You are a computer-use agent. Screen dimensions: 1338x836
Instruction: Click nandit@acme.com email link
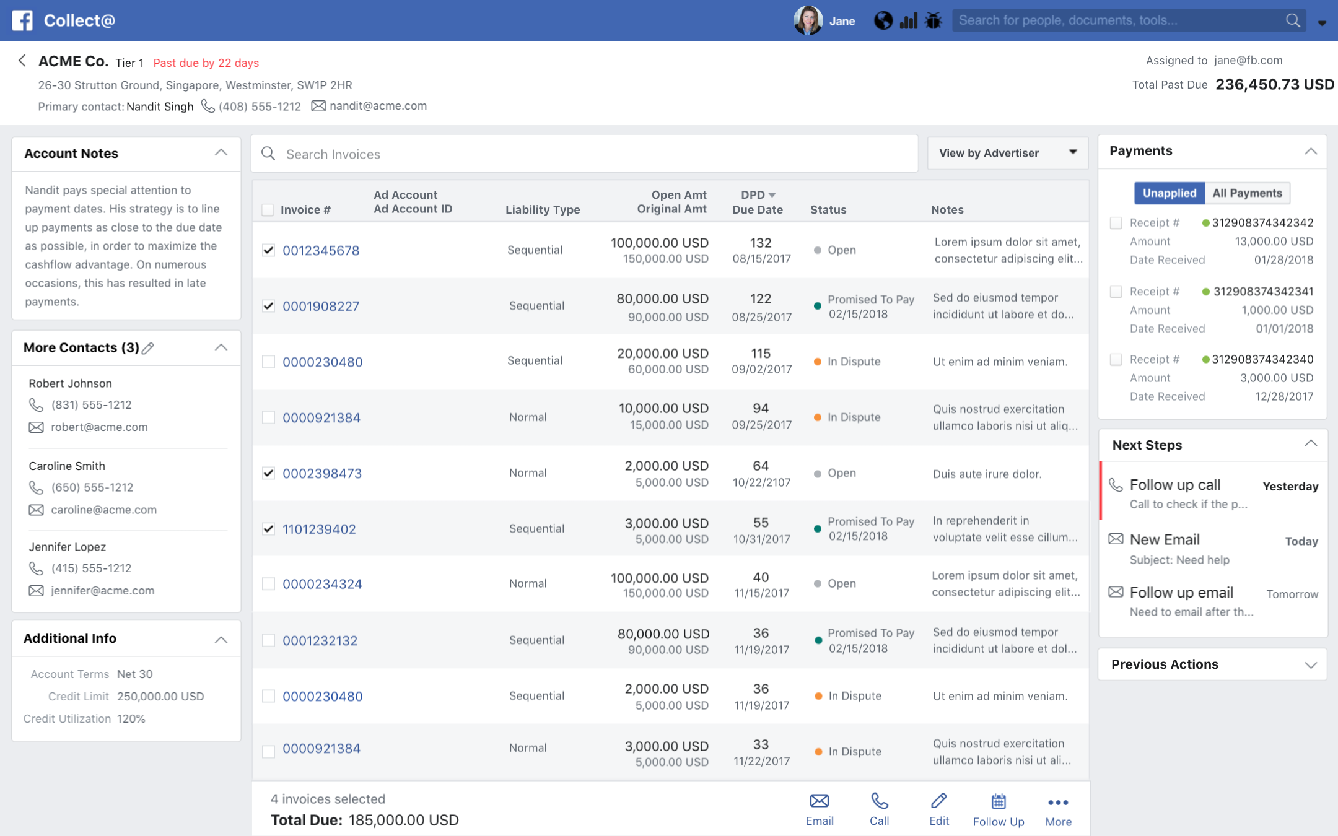tap(378, 106)
